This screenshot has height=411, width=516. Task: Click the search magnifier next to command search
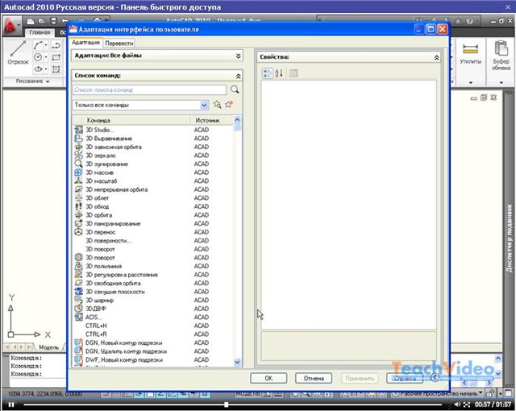click(x=235, y=89)
